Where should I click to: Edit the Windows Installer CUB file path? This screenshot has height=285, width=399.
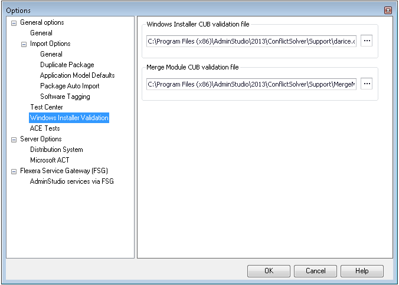251,41
